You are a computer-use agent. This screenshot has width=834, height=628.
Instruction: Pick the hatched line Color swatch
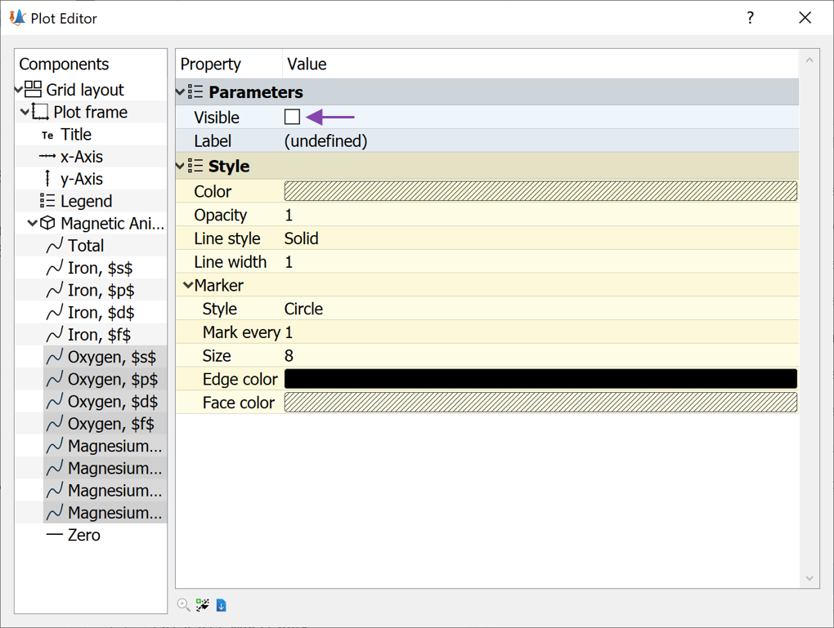pos(540,191)
